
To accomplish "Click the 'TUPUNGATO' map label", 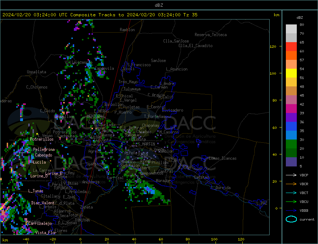I will click(x=63, y=188).
